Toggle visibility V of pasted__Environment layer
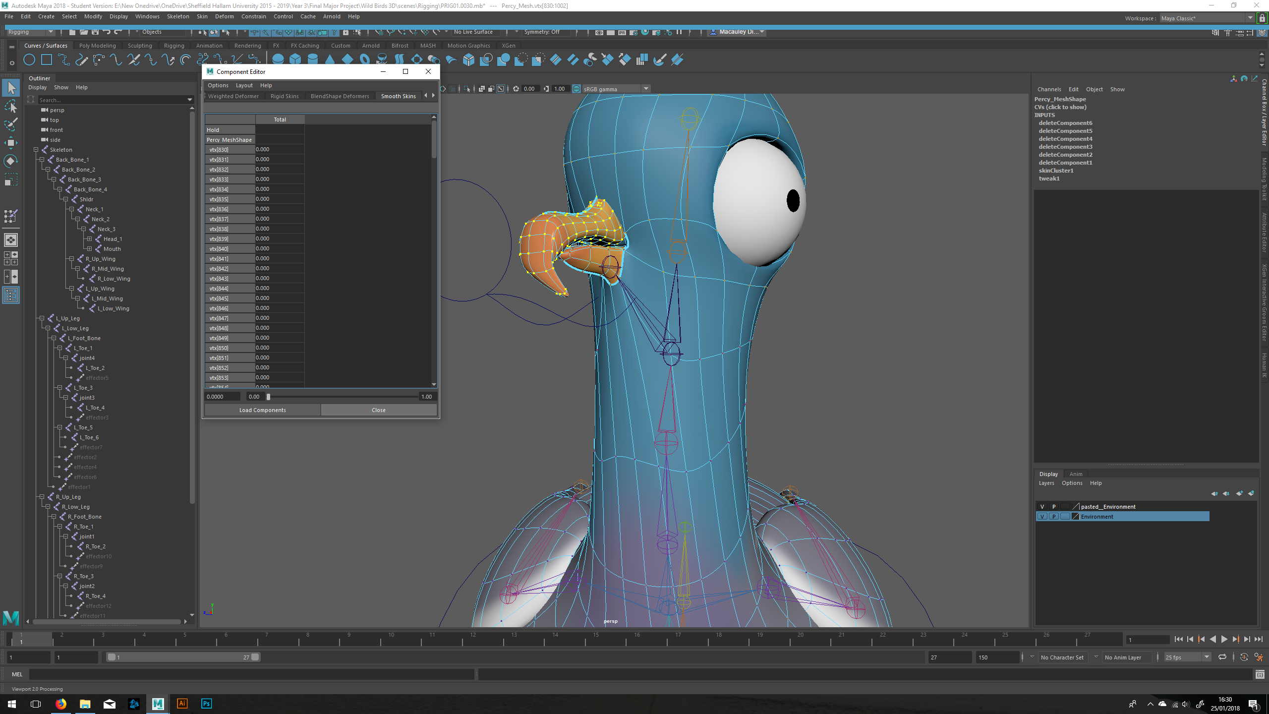 [x=1042, y=507]
